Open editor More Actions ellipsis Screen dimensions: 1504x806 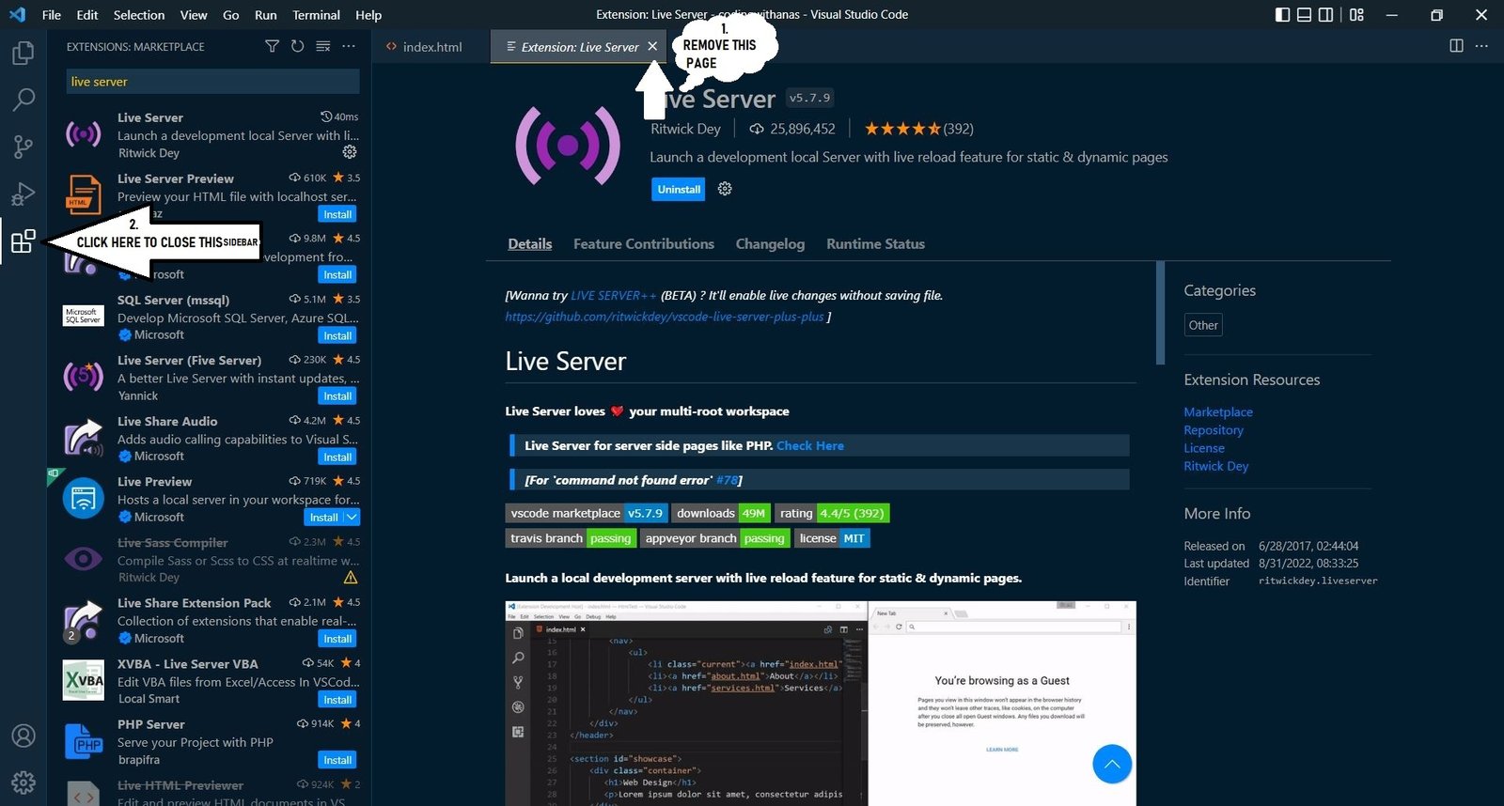click(x=1481, y=46)
